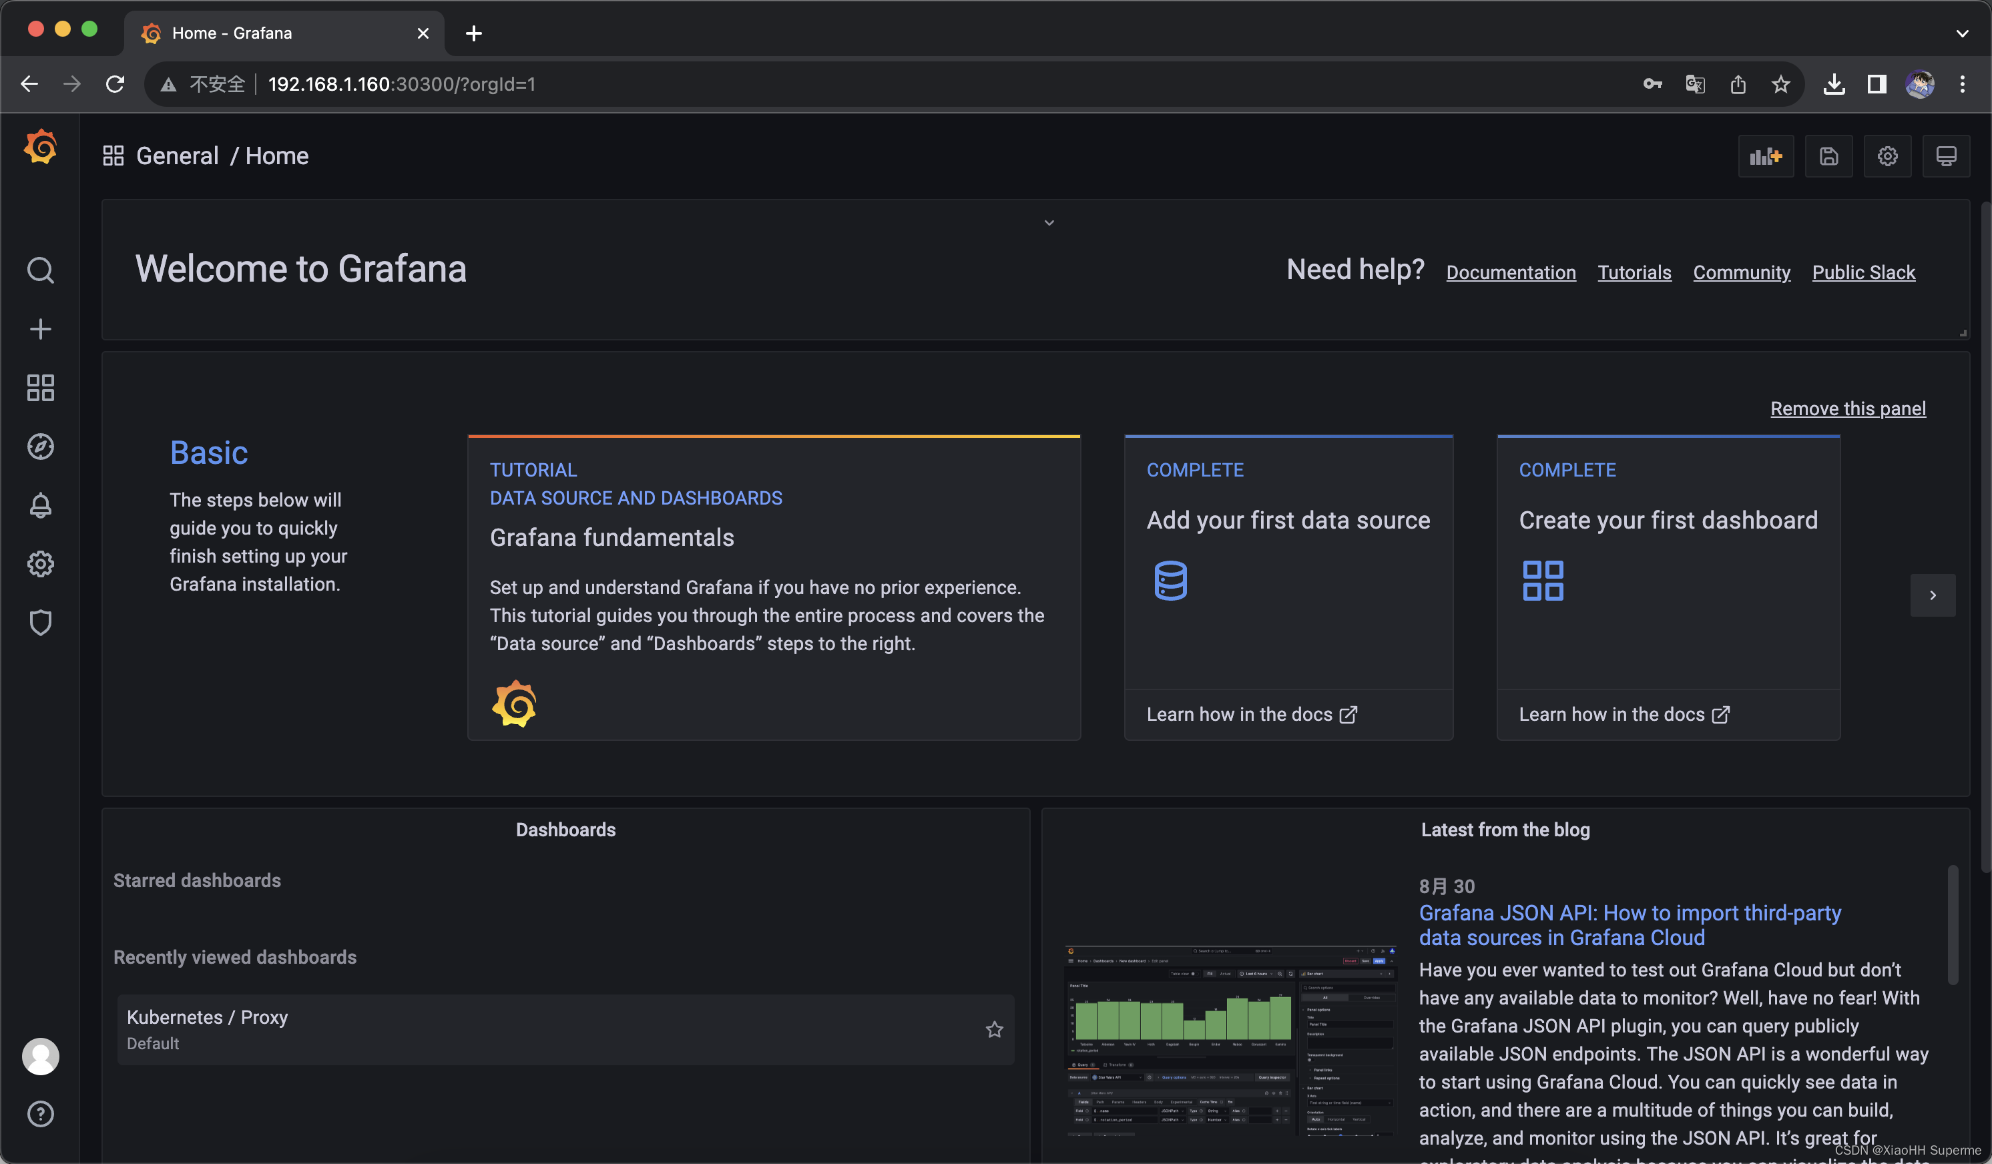Viewport: 1992px width, 1164px height.
Task: Expand the welcome panel title chevron
Action: point(1049,223)
